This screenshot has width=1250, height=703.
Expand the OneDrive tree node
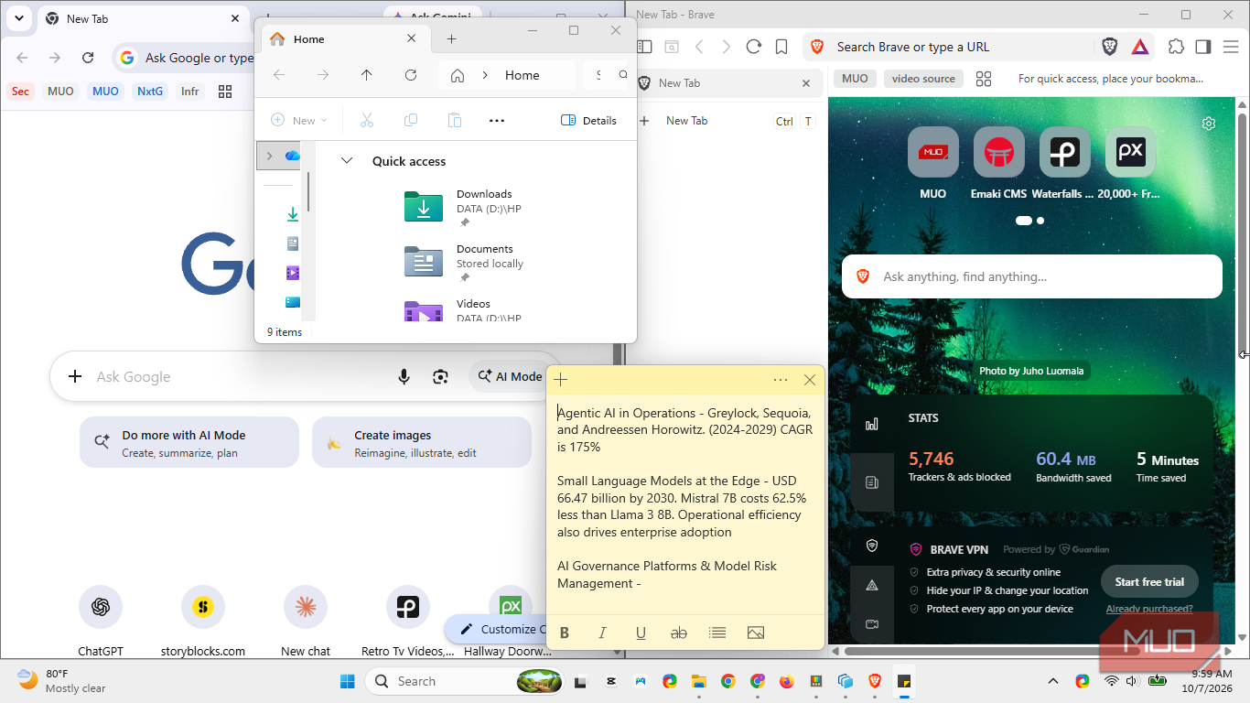click(269, 156)
